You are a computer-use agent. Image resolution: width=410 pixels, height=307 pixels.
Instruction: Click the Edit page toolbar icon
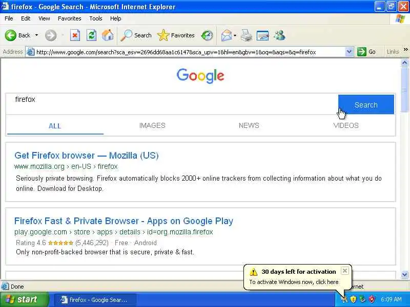click(x=263, y=35)
